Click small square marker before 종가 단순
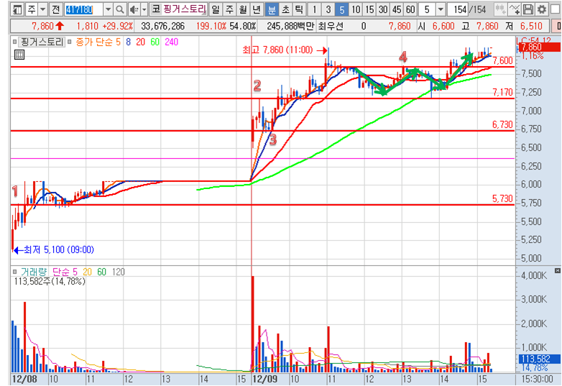This screenshot has height=386, width=562. pos(70,42)
